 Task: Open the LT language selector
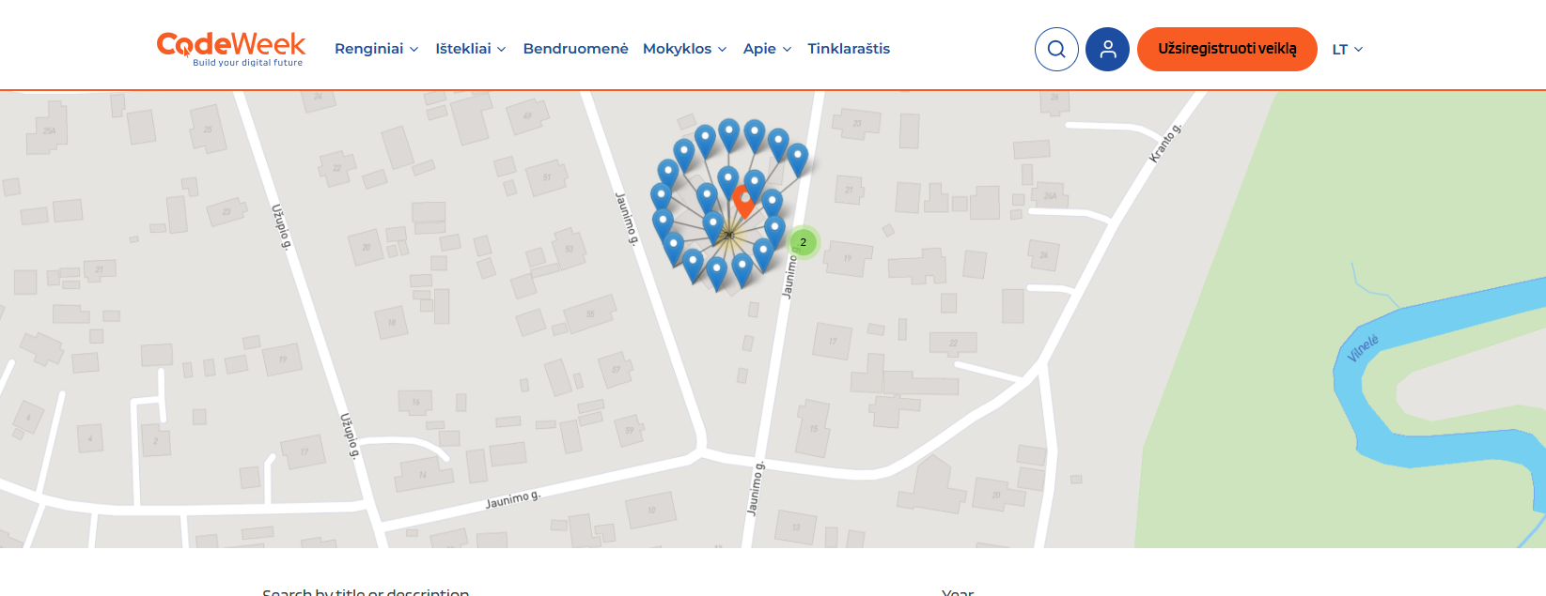pos(1347,50)
